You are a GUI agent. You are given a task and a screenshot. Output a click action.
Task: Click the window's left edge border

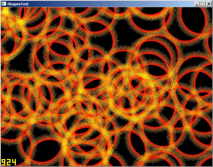1,85
